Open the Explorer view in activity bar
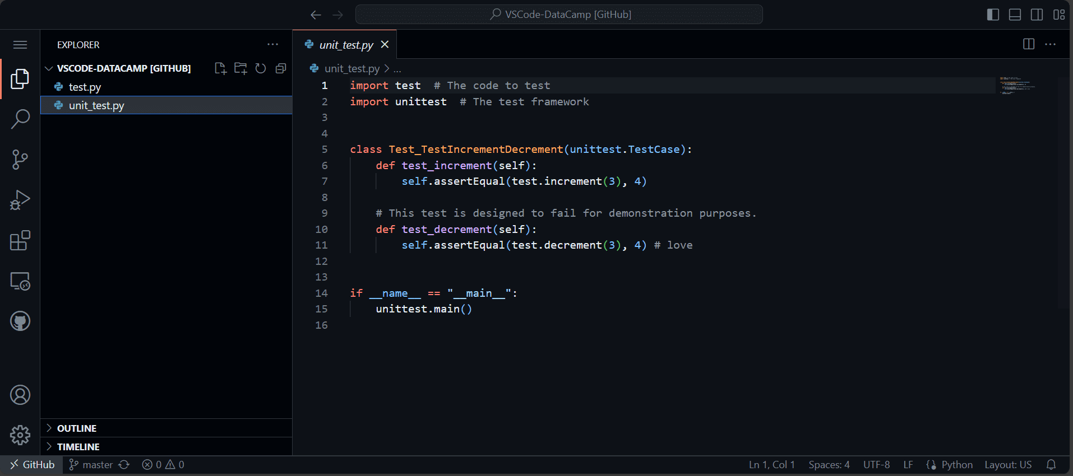The height and width of the screenshot is (476, 1073). click(x=20, y=79)
